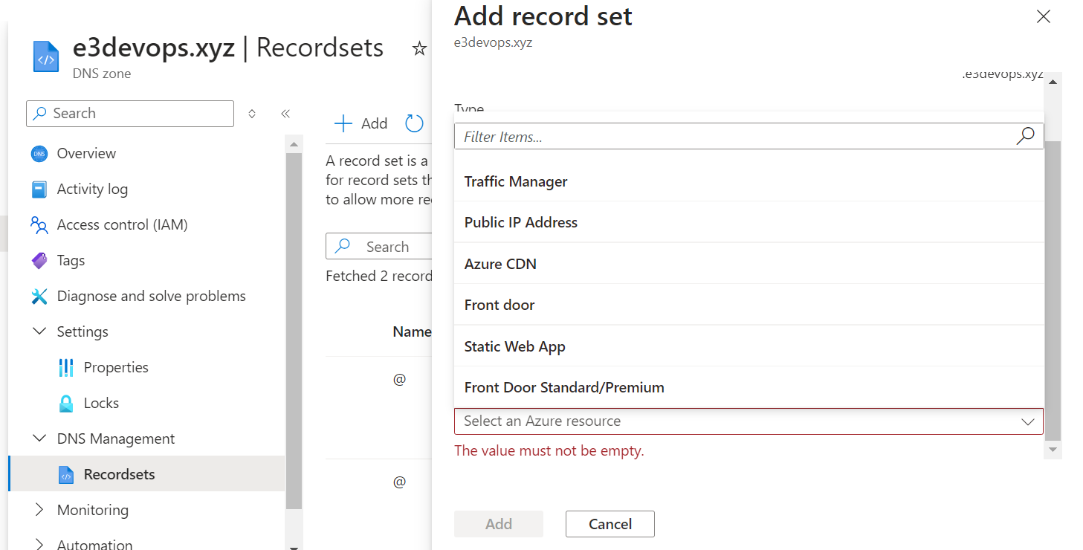Collapse the left sidebar with the double chevron
Screen dimensions: 1083x550
[285, 113]
